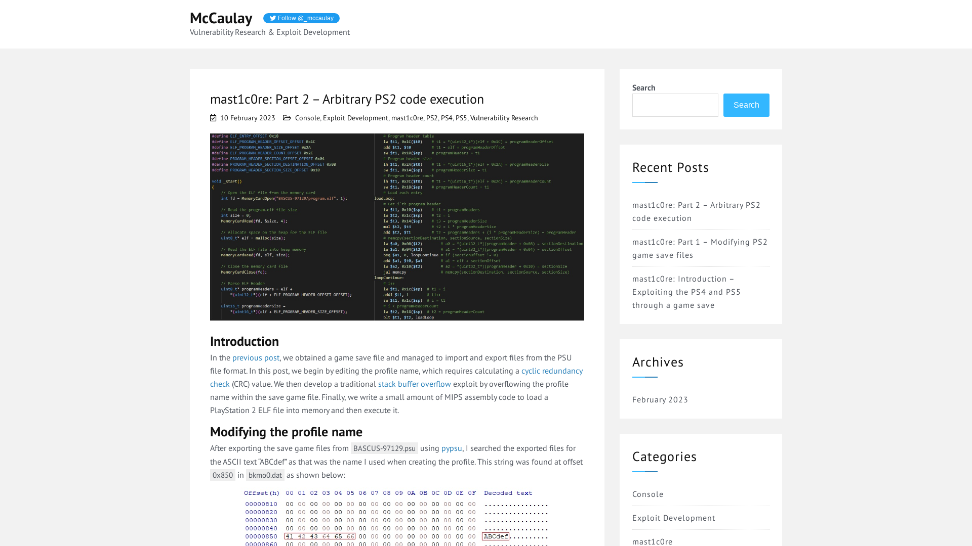
Task: Open the PS5 category link
Action: 461,118
